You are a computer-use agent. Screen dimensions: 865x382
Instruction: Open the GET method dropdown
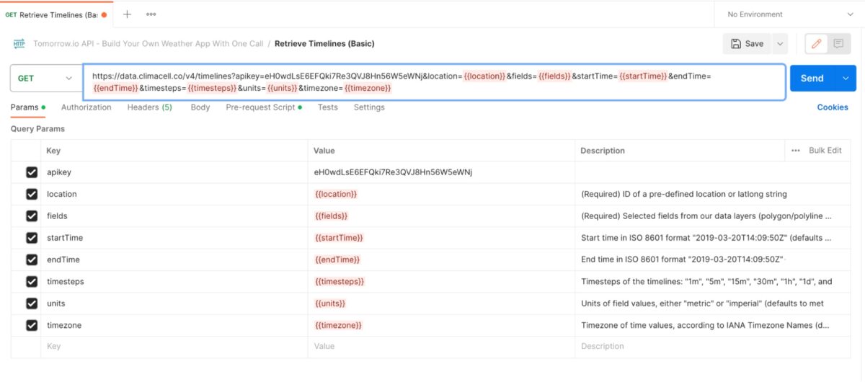click(46, 78)
